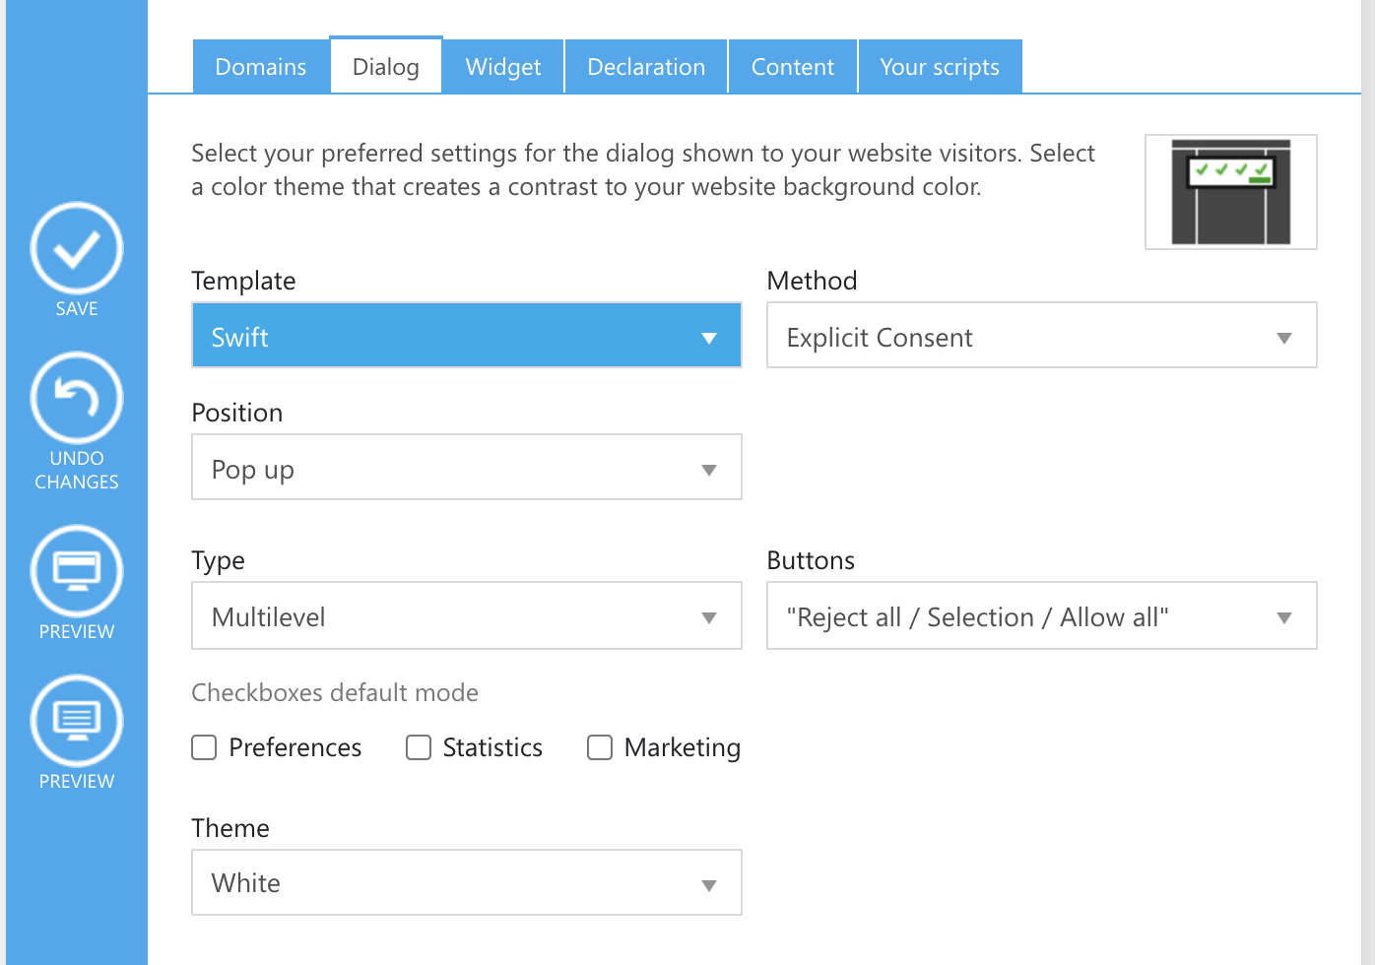
Task: Open the upper Preview monitor icon
Action: coord(77,571)
